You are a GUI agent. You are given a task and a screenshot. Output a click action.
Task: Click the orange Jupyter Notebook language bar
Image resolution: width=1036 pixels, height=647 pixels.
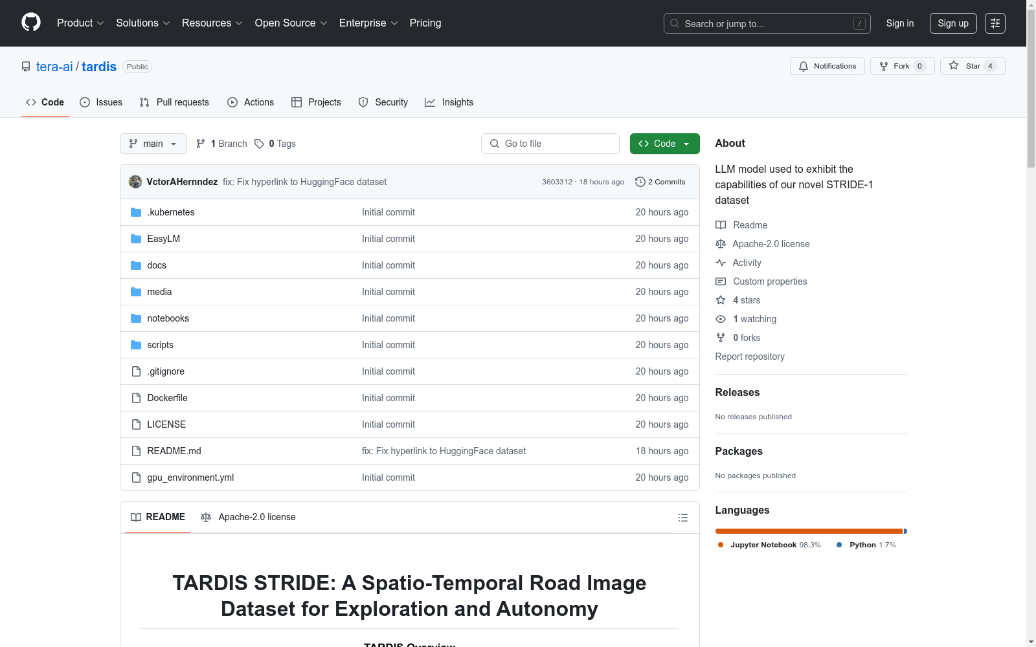809,531
